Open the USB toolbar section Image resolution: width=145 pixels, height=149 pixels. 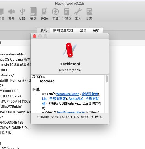22,14
